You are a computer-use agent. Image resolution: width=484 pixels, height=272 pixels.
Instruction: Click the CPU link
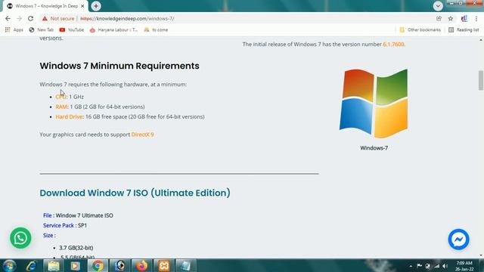[x=60, y=97]
